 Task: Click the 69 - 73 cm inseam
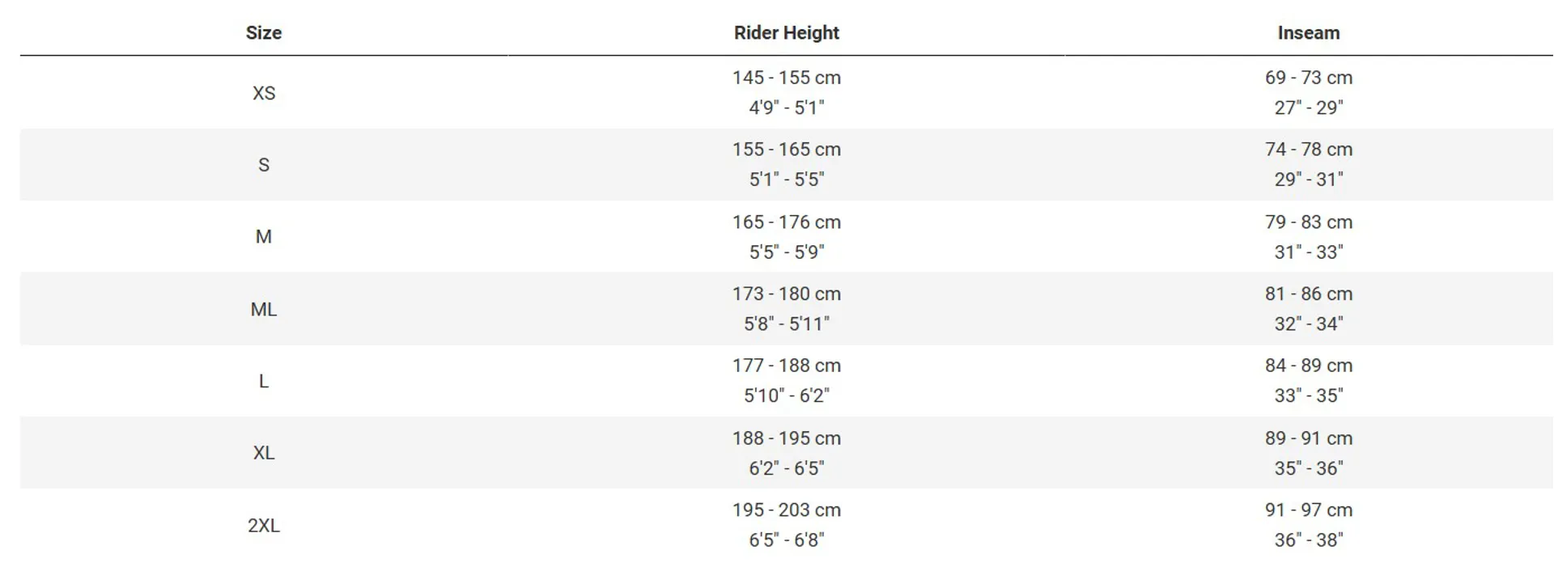point(1309,78)
